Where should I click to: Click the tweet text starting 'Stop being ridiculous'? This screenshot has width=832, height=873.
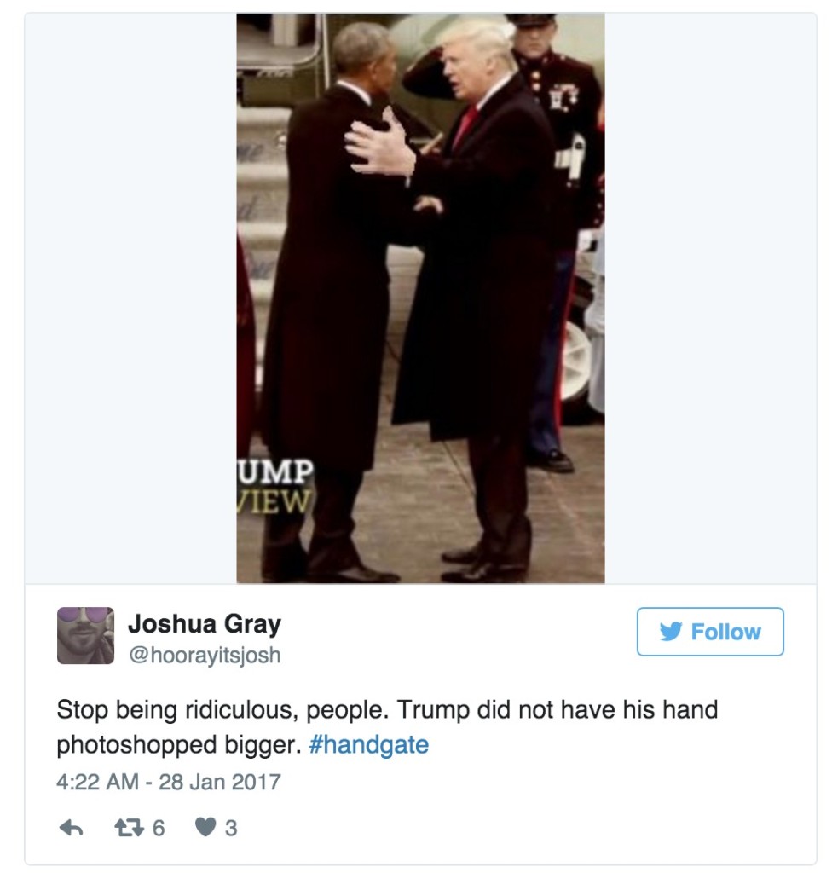pyautogui.click(x=387, y=727)
